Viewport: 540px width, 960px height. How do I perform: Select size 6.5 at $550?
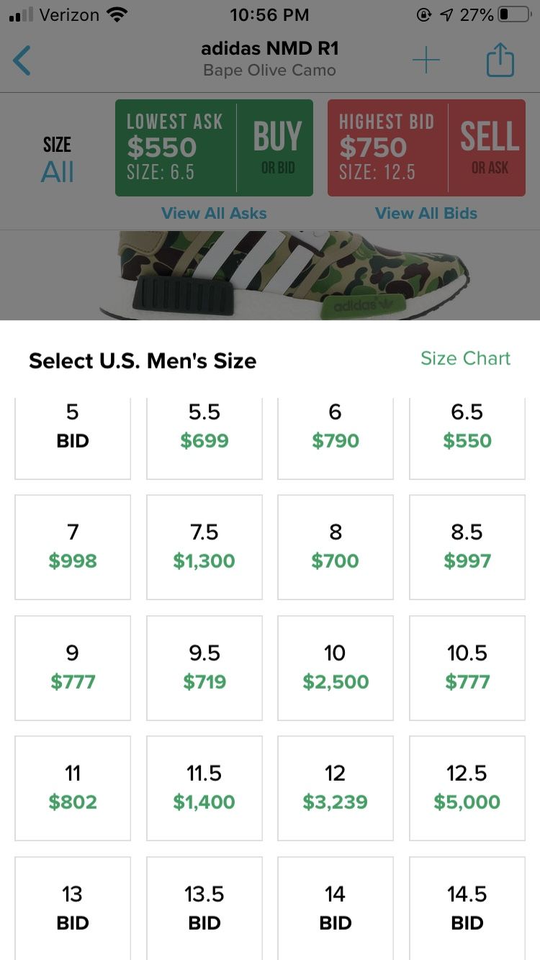click(467, 438)
